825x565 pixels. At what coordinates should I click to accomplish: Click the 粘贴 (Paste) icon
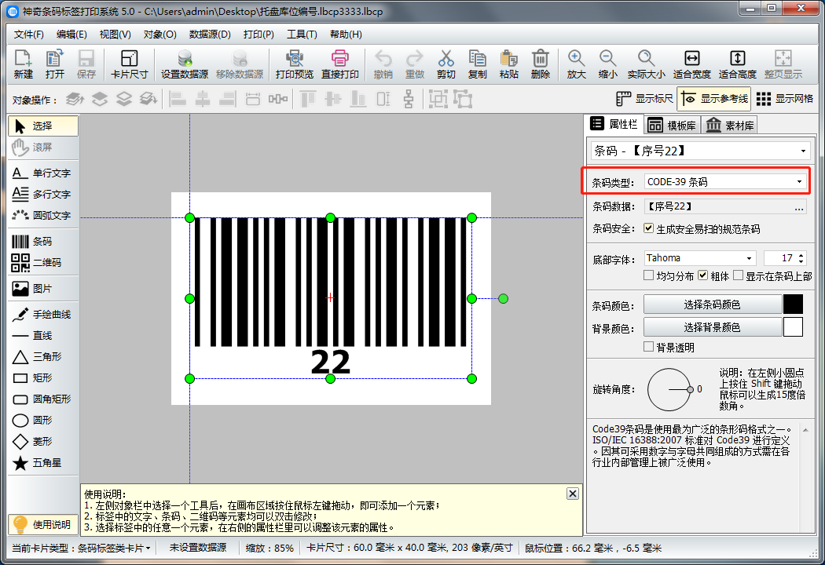pyautogui.click(x=509, y=64)
